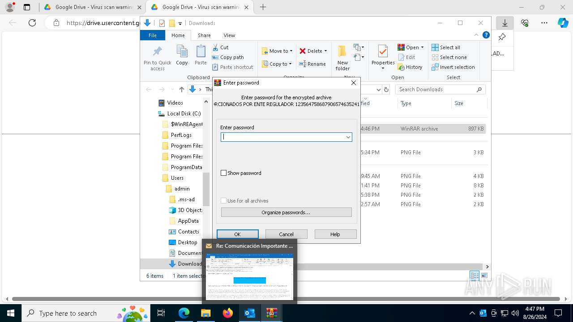
Task: Click the History button in the ribbon
Action: pos(410,67)
